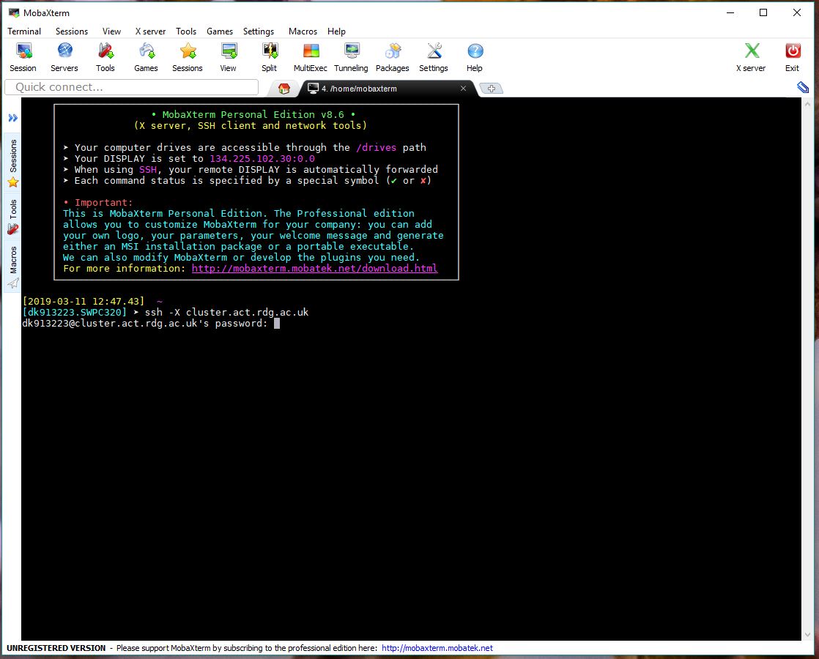Open the Macros menu in menu bar

pos(303,31)
